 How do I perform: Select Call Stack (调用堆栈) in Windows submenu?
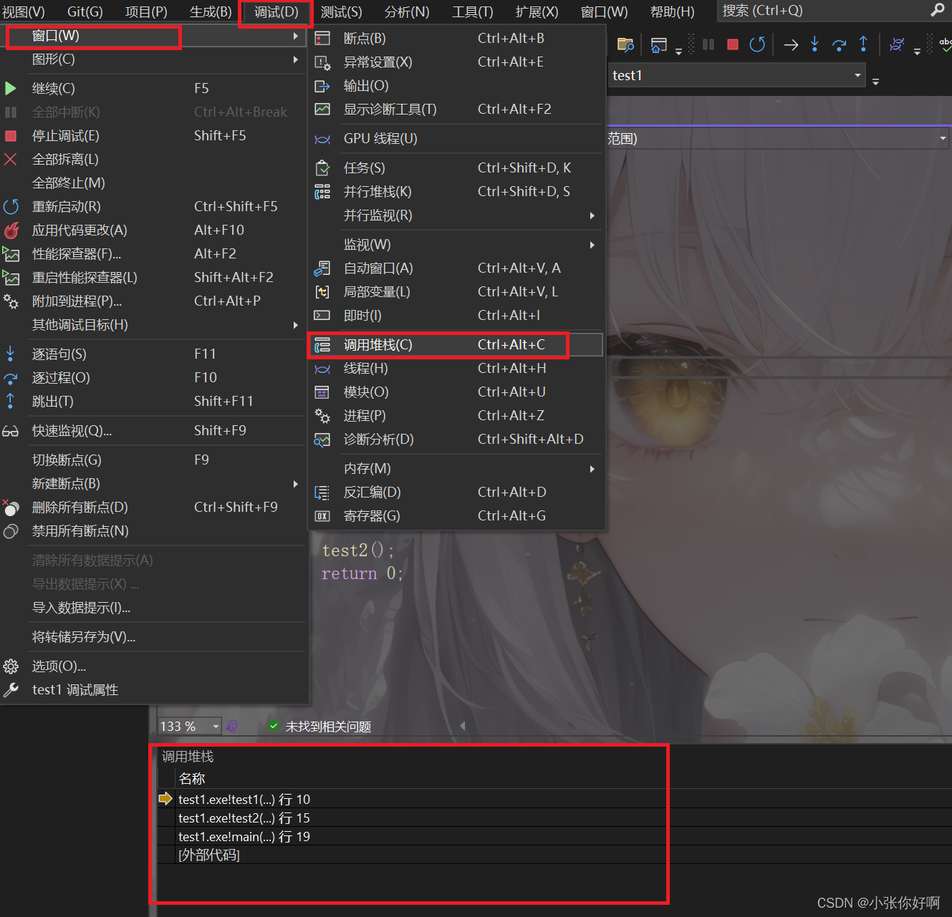click(456, 345)
